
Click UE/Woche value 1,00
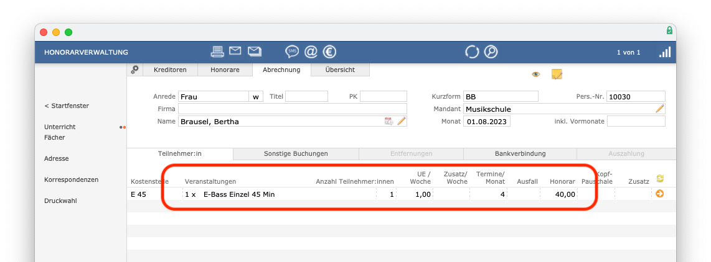click(423, 194)
